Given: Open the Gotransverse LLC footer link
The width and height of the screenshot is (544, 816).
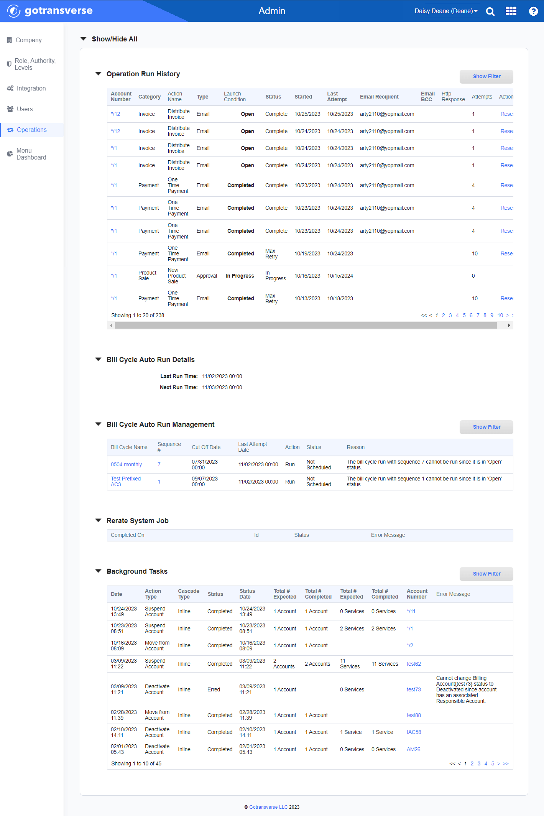Looking at the screenshot, I should [x=268, y=807].
